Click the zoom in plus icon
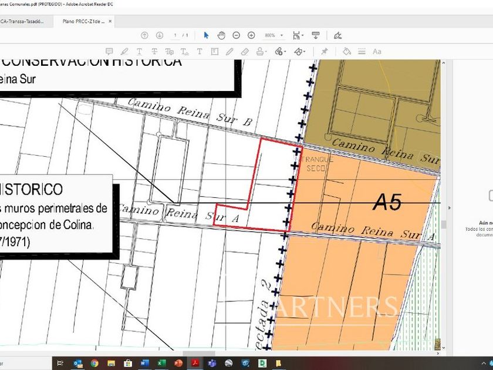Image resolution: width=493 pixels, height=370 pixels. [x=251, y=35]
